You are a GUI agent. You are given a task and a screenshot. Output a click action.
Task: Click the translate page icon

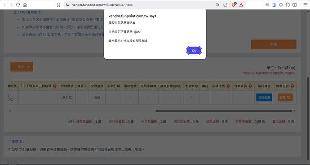pyautogui.click(x=217, y=5)
